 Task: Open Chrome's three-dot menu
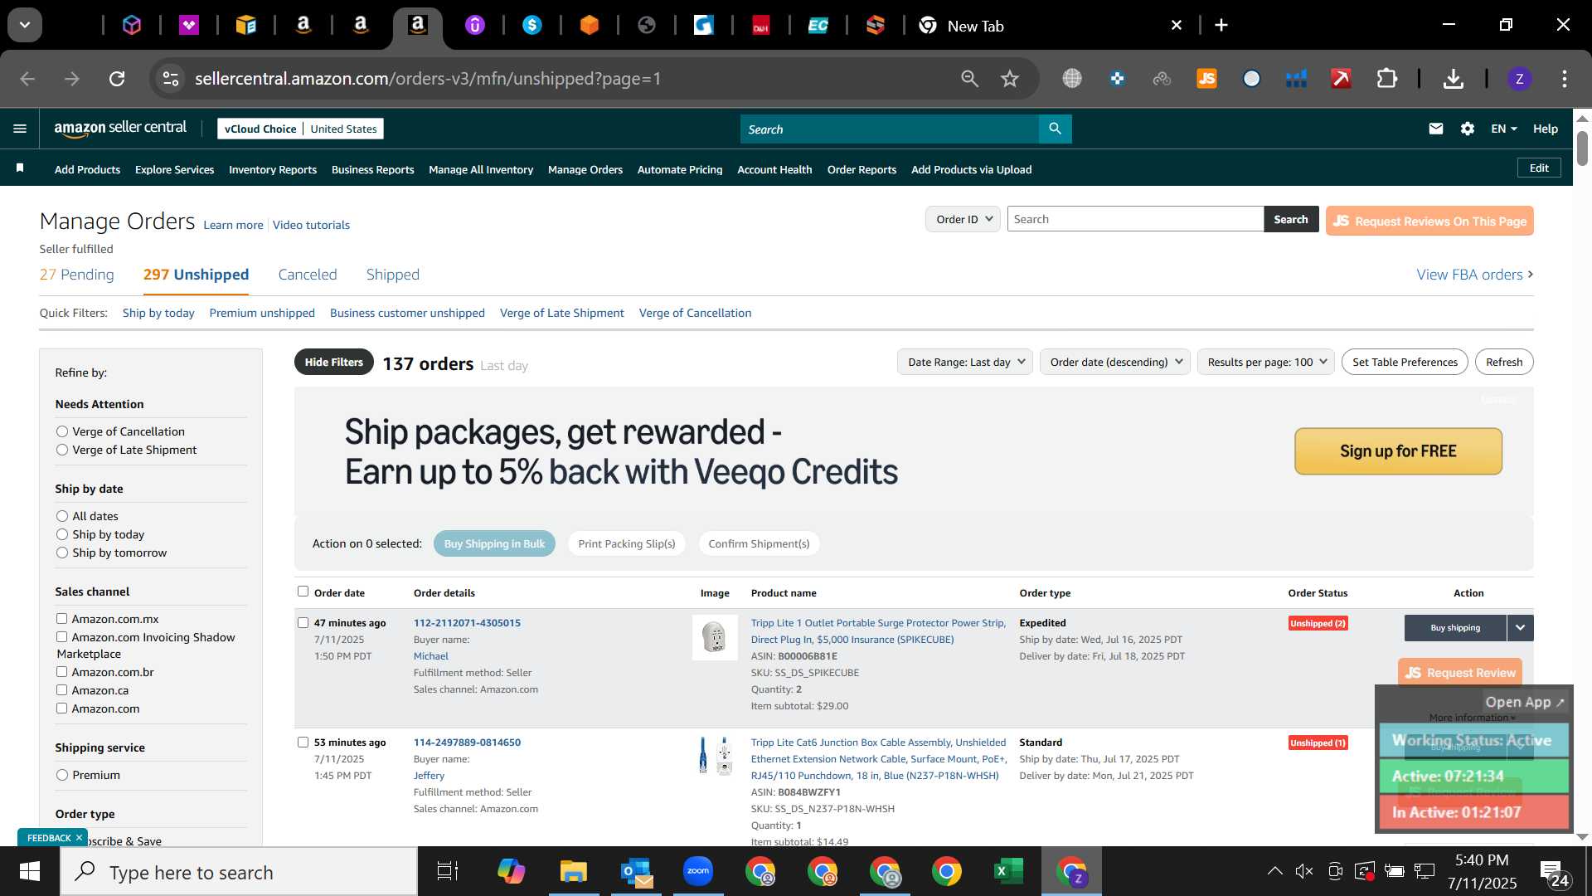tap(1565, 79)
